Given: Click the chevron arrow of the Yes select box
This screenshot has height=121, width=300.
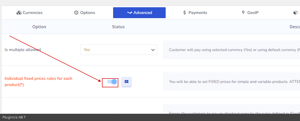Looking at the screenshot, I should coord(153,50).
